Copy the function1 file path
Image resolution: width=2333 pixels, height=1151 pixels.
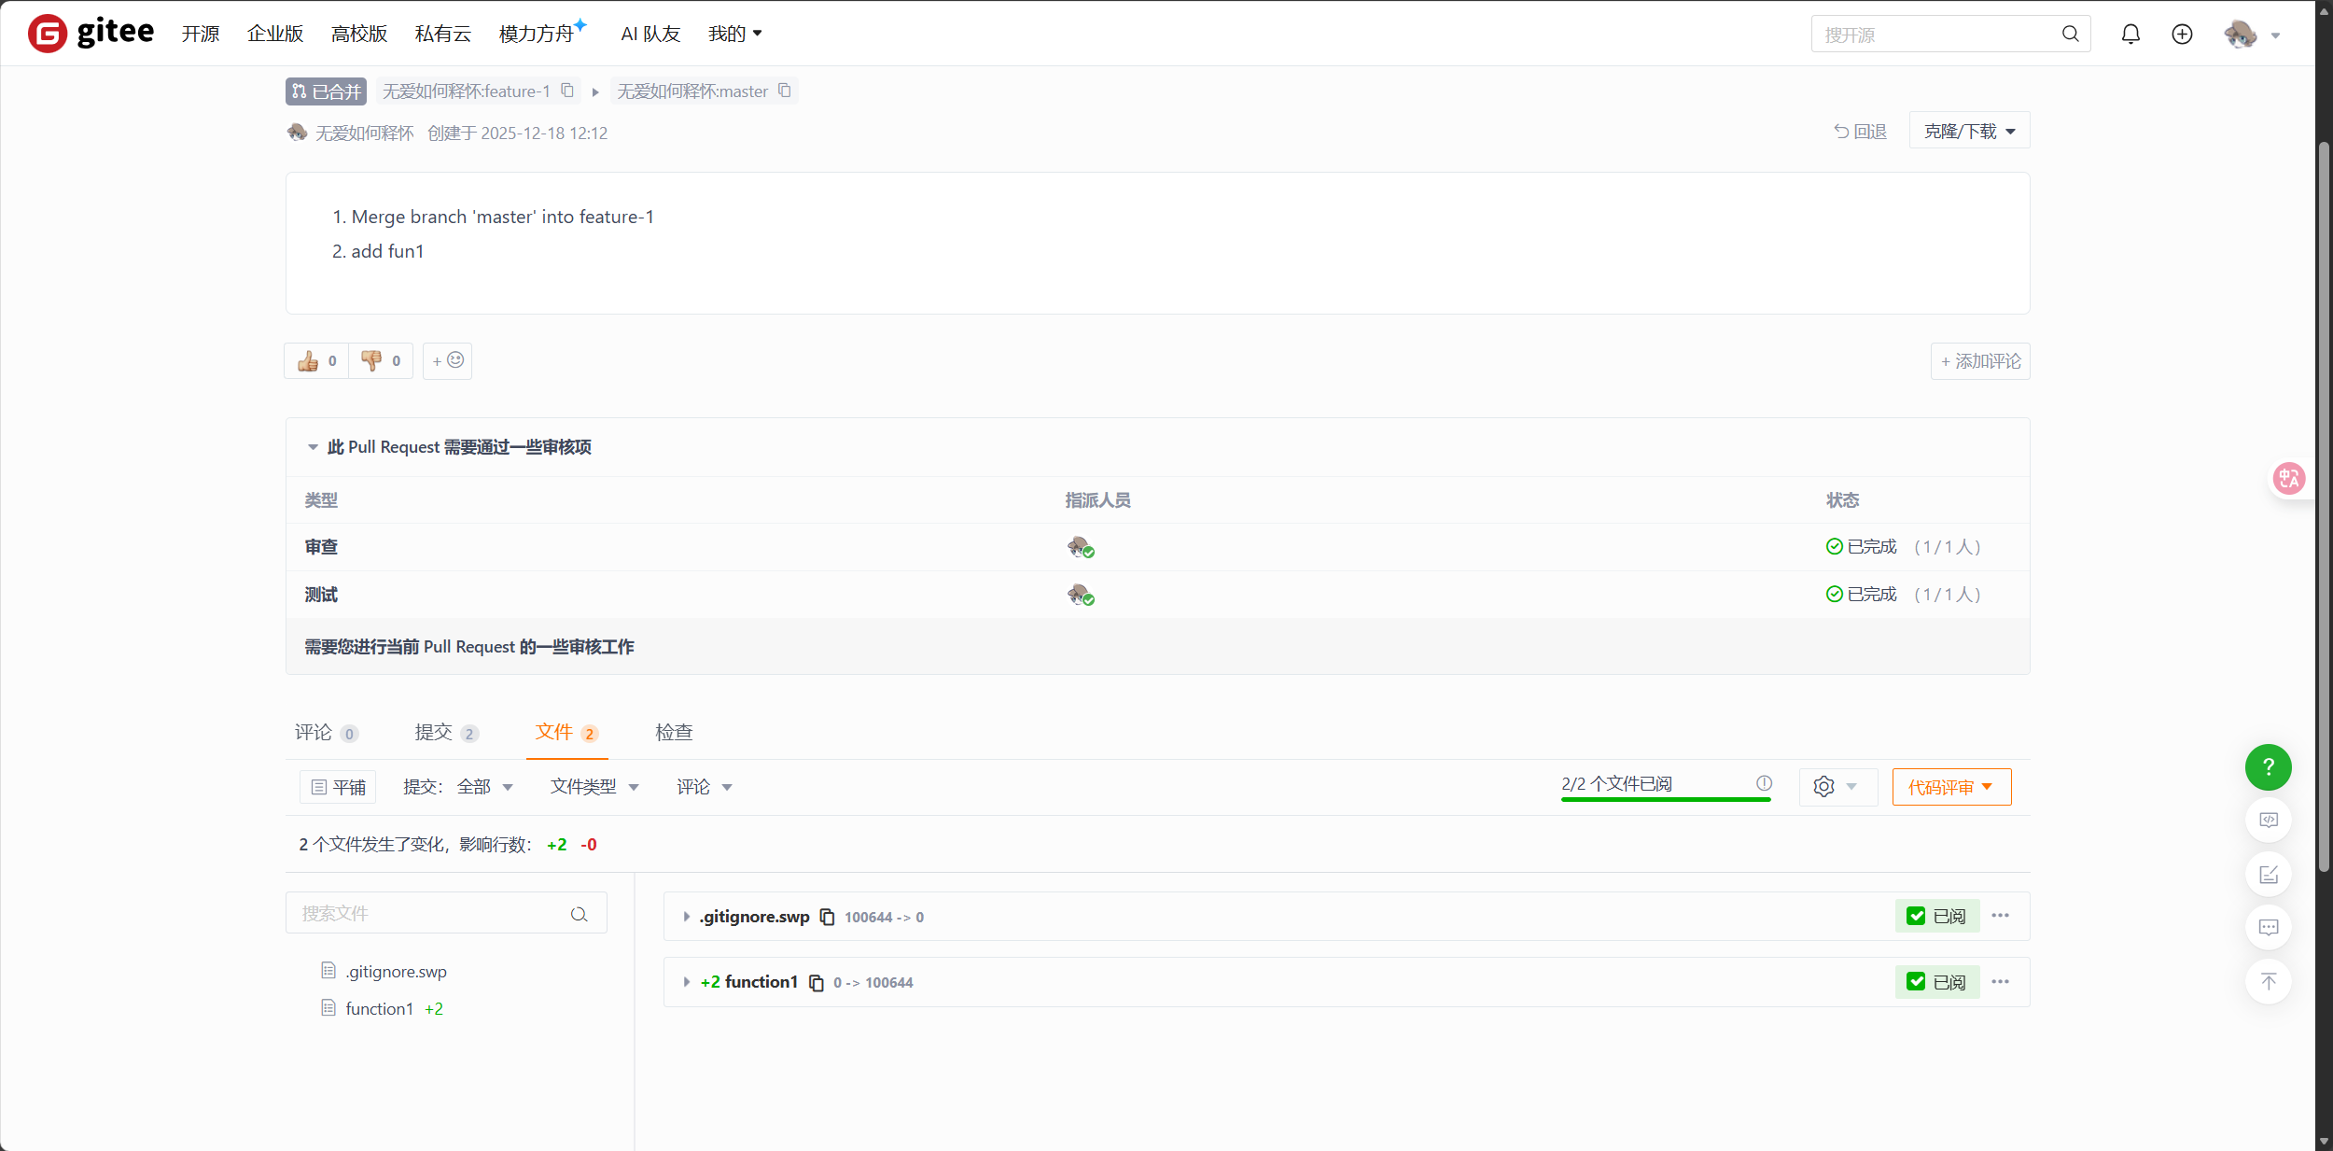[x=817, y=983]
